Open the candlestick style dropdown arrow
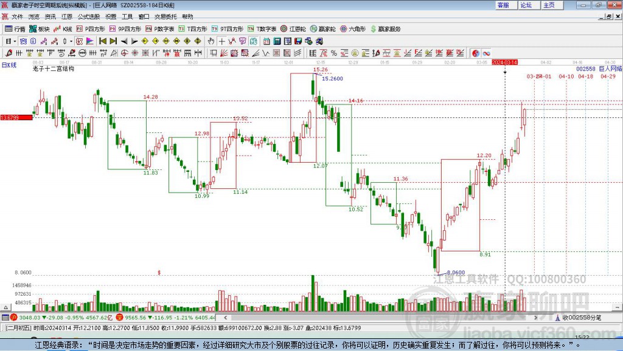Image resolution: width=623 pixels, height=351 pixels. pos(71,41)
